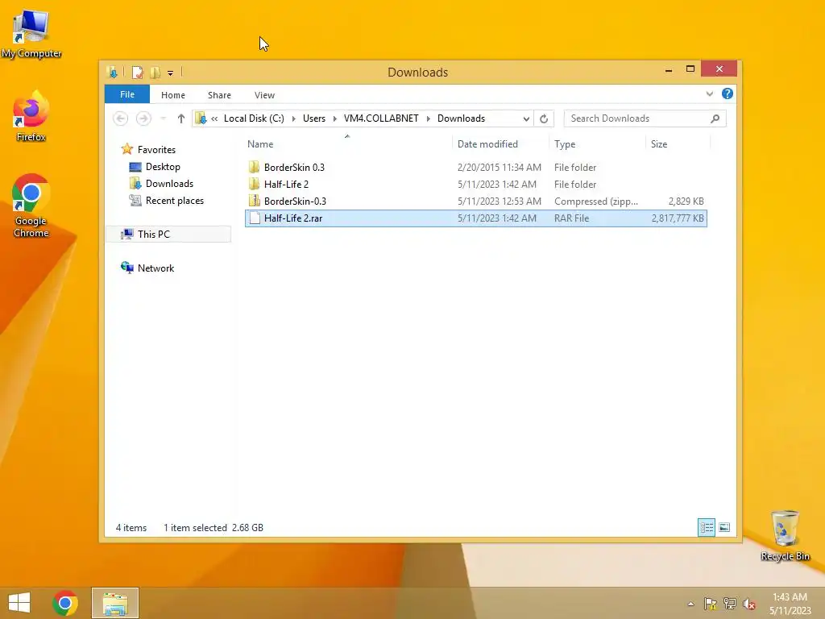The width and height of the screenshot is (825, 619).
Task: Click the Forward navigation arrow
Action: [x=143, y=118]
